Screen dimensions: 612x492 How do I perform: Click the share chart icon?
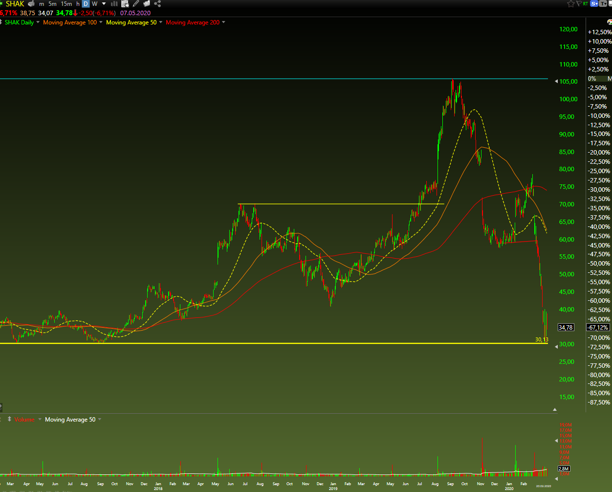pos(157,4)
